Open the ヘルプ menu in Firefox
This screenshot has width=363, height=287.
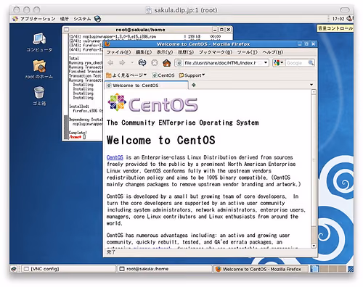point(273,52)
